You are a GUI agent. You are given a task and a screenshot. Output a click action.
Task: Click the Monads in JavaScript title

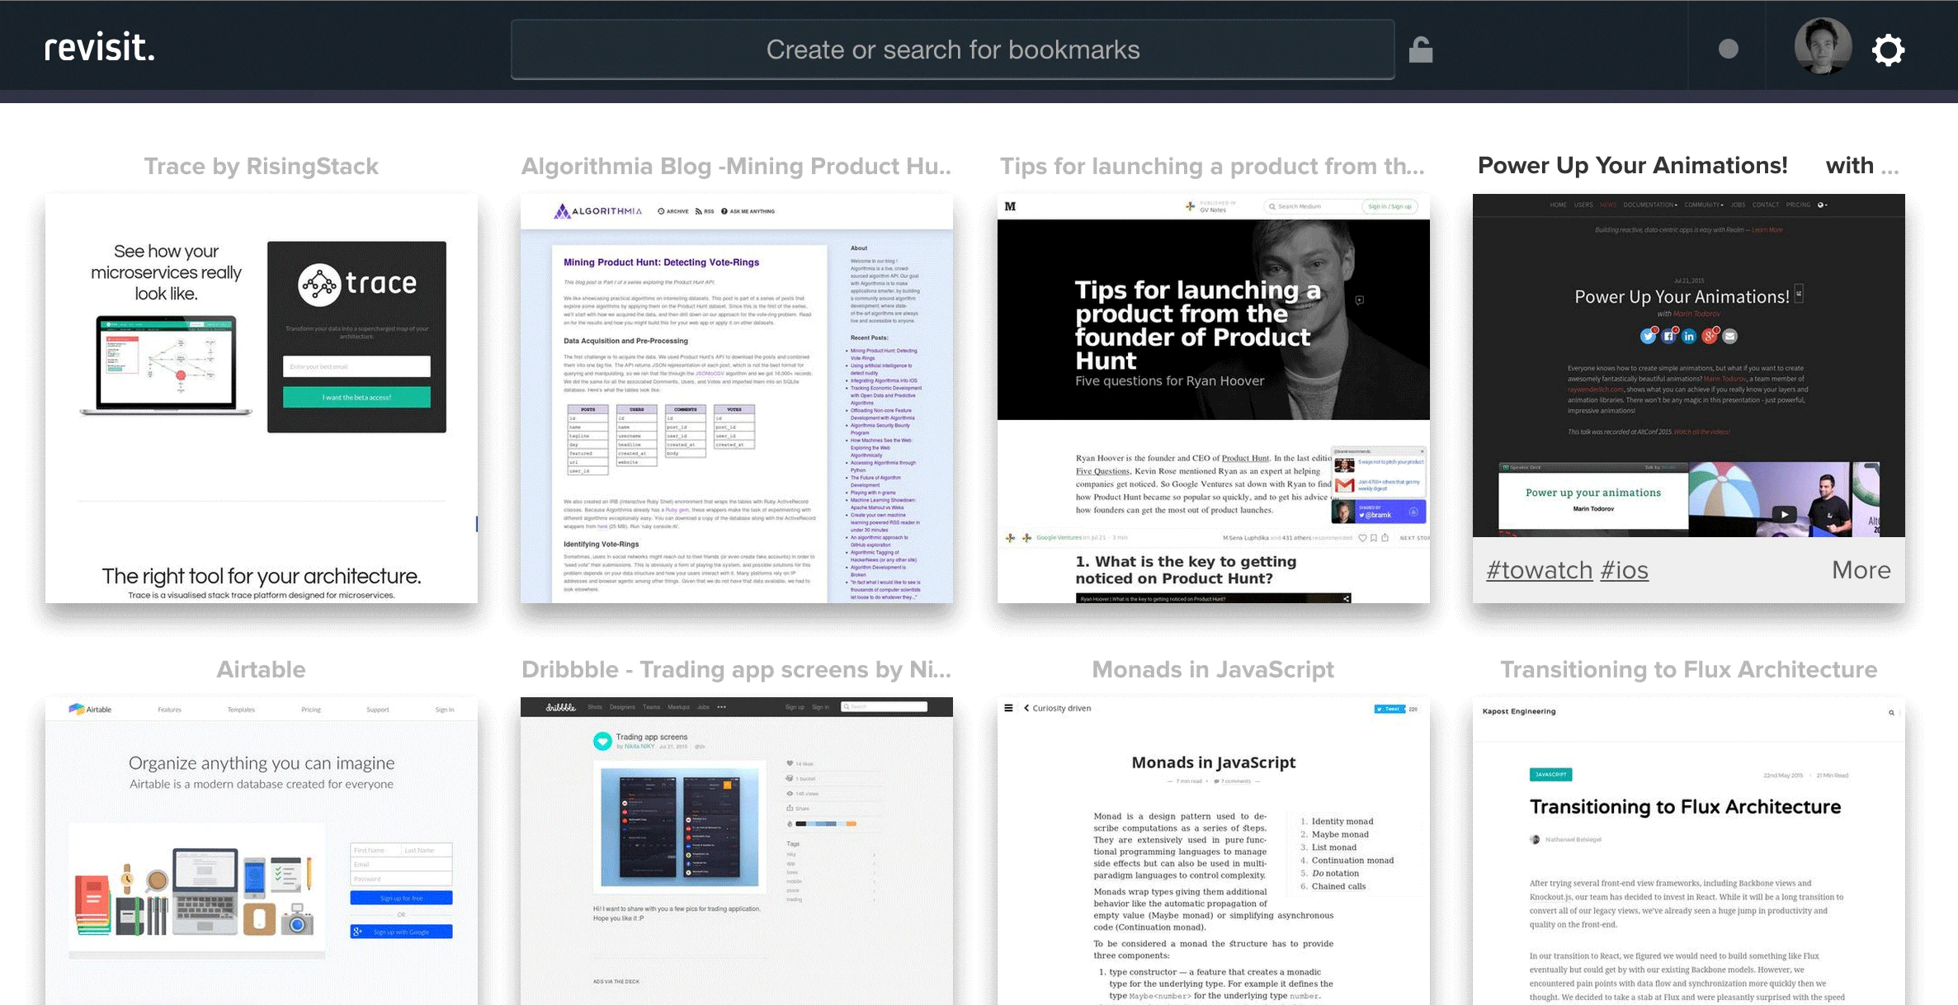coord(1213,669)
